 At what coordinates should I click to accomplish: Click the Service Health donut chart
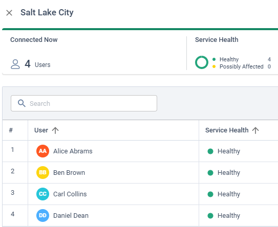coord(202,62)
